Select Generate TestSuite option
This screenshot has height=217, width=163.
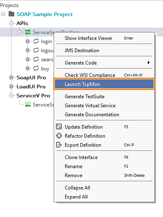(x=104, y=97)
